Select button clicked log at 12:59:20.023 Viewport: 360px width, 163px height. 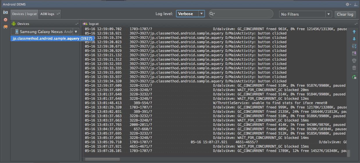click(x=186, y=42)
